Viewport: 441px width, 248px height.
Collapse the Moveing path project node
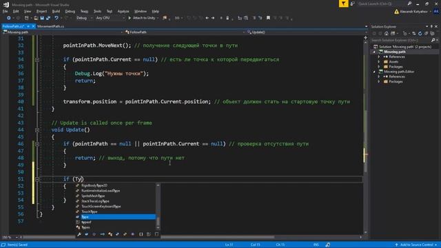(x=374, y=52)
